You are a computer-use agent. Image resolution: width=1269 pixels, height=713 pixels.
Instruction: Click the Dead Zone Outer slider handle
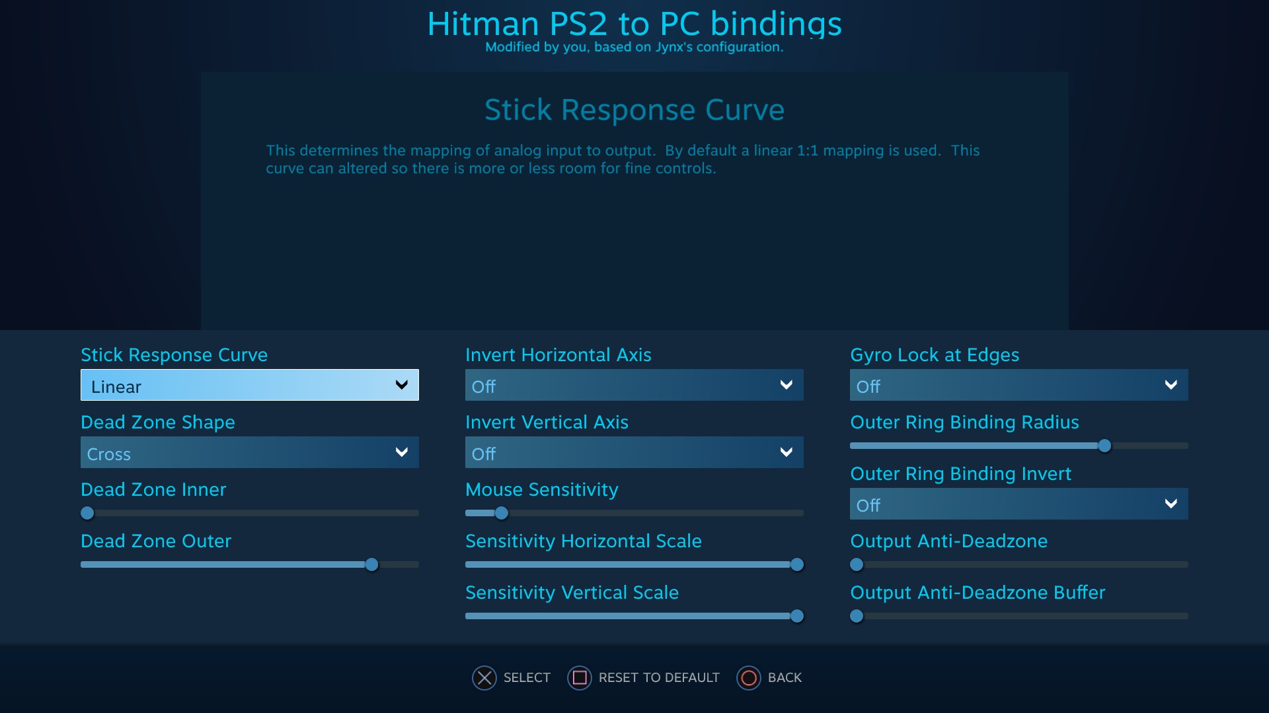tap(371, 564)
